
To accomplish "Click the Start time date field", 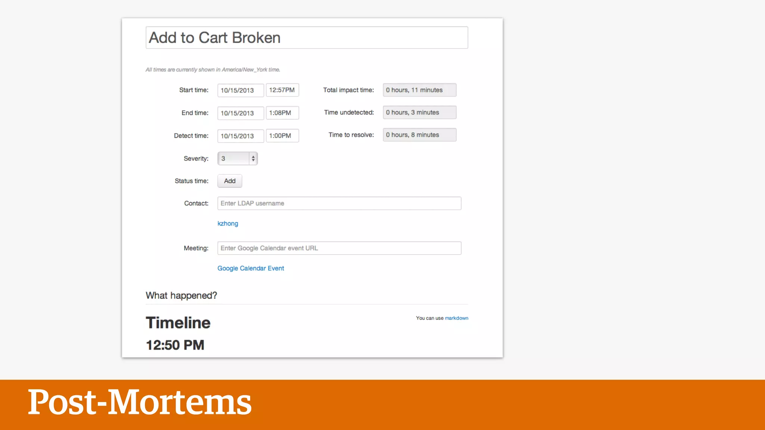I will coord(240,90).
